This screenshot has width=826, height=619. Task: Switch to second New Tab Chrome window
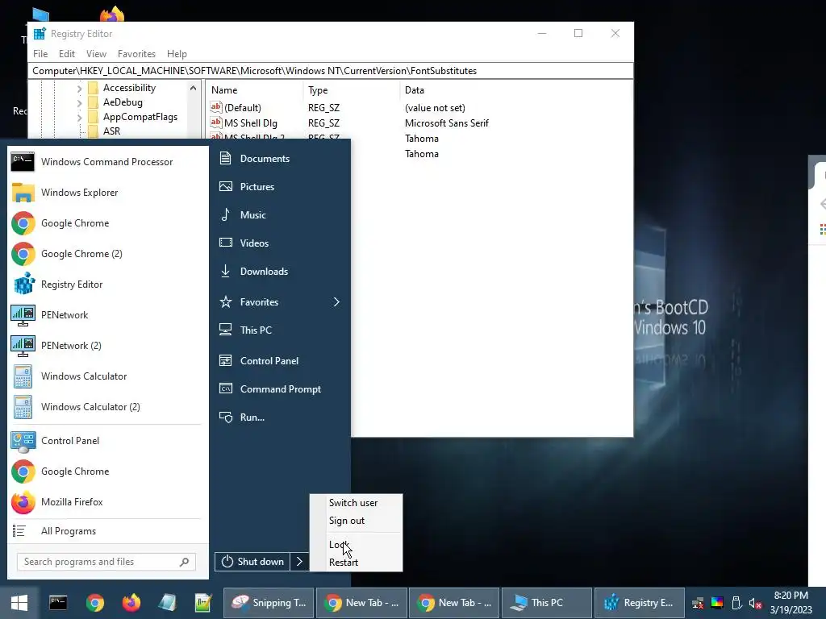pos(454,603)
